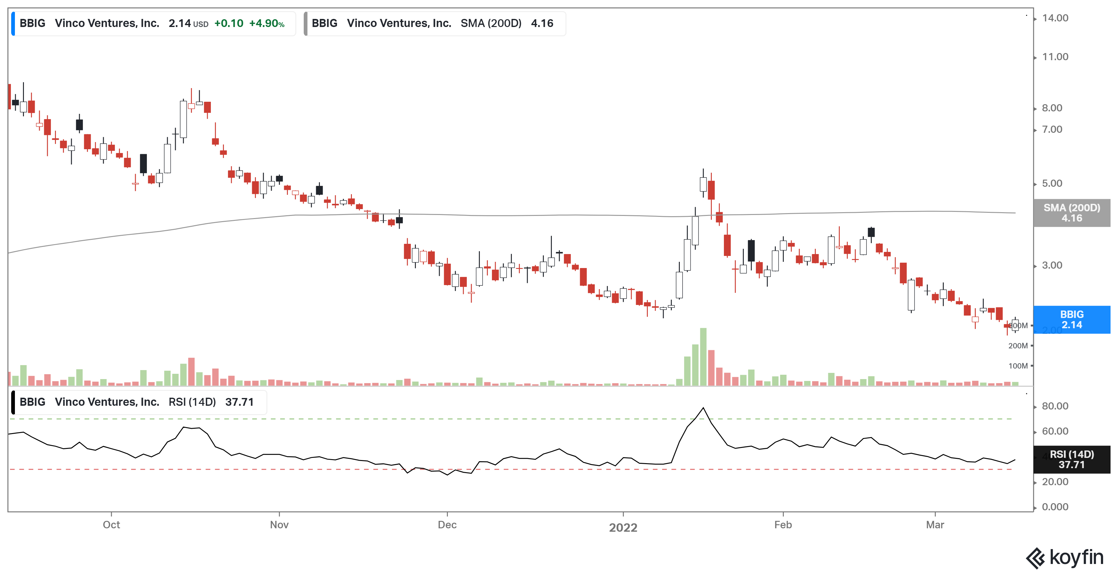
Task: Click the 2022 label on time axis
Action: (x=623, y=528)
